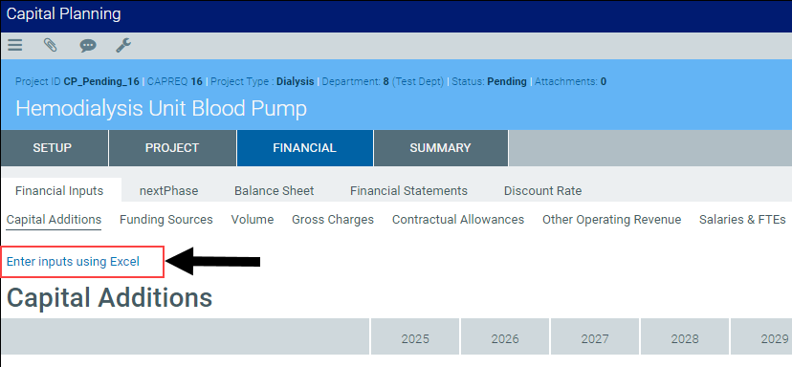Select the Discount Rate sub-tab
Viewport: 792px width, 367px height.
[542, 191]
